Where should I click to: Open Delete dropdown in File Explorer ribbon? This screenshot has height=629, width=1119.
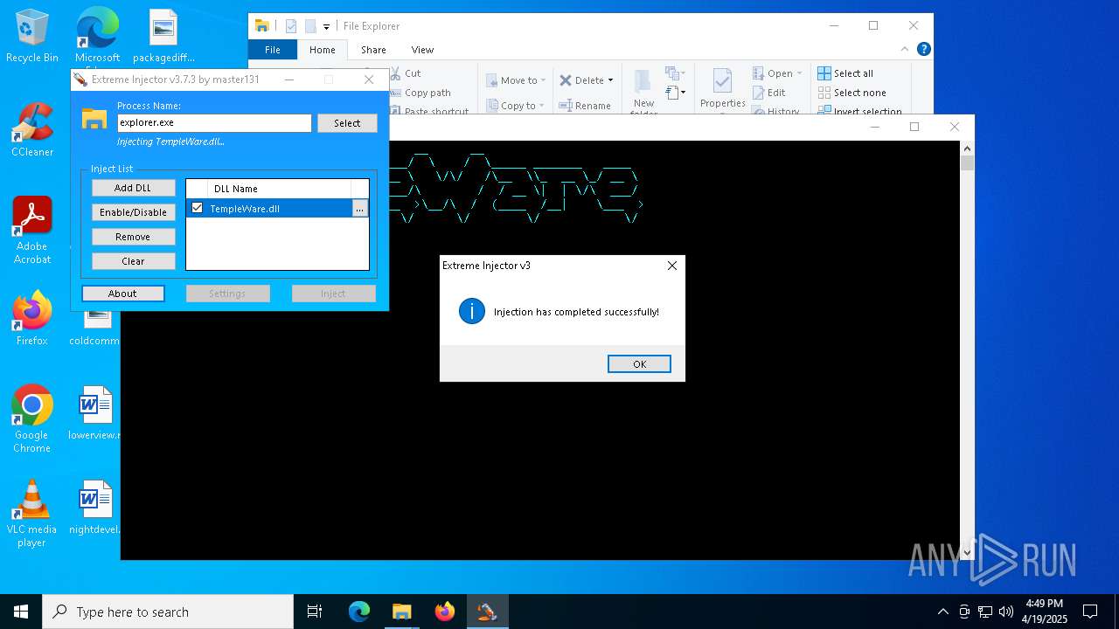pos(587,80)
